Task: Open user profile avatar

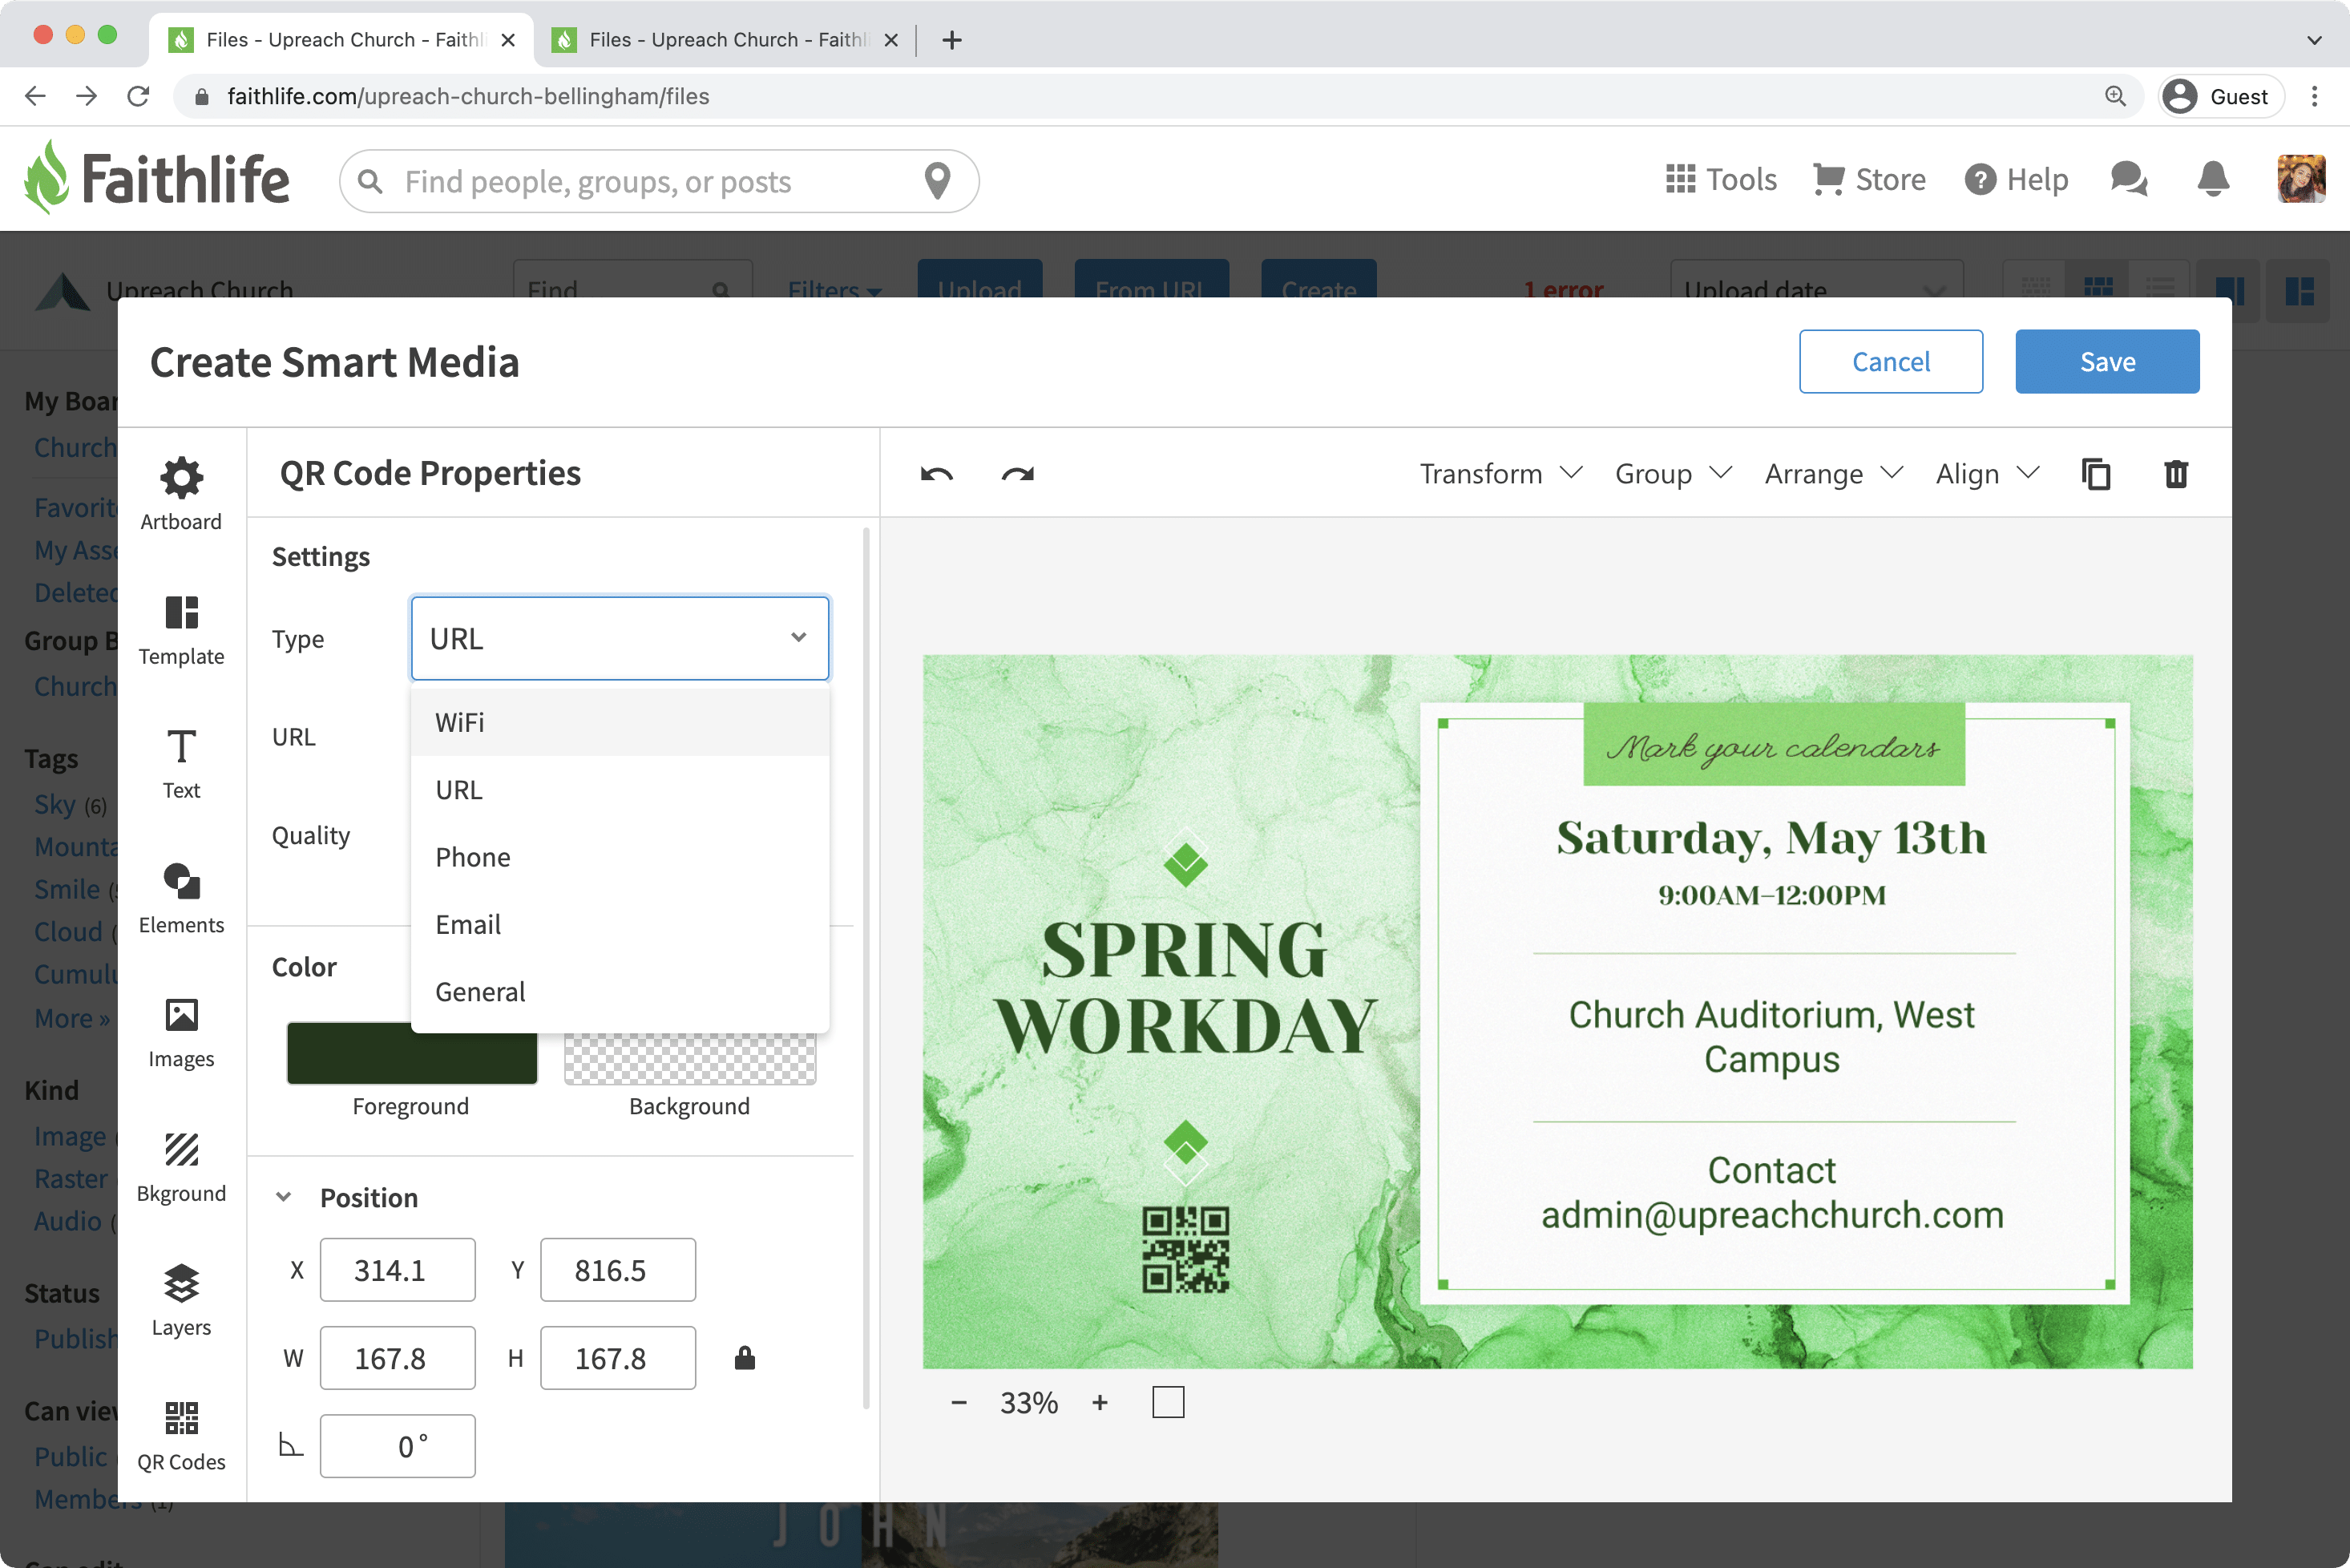Action: (2301, 180)
